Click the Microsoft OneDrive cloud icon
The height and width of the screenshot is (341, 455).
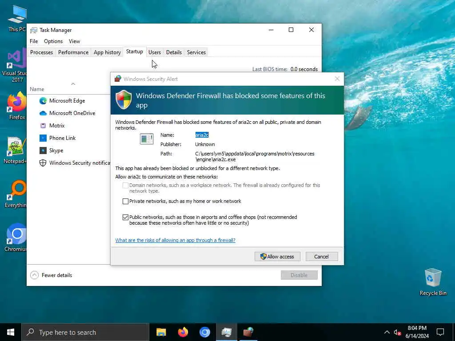click(x=43, y=113)
